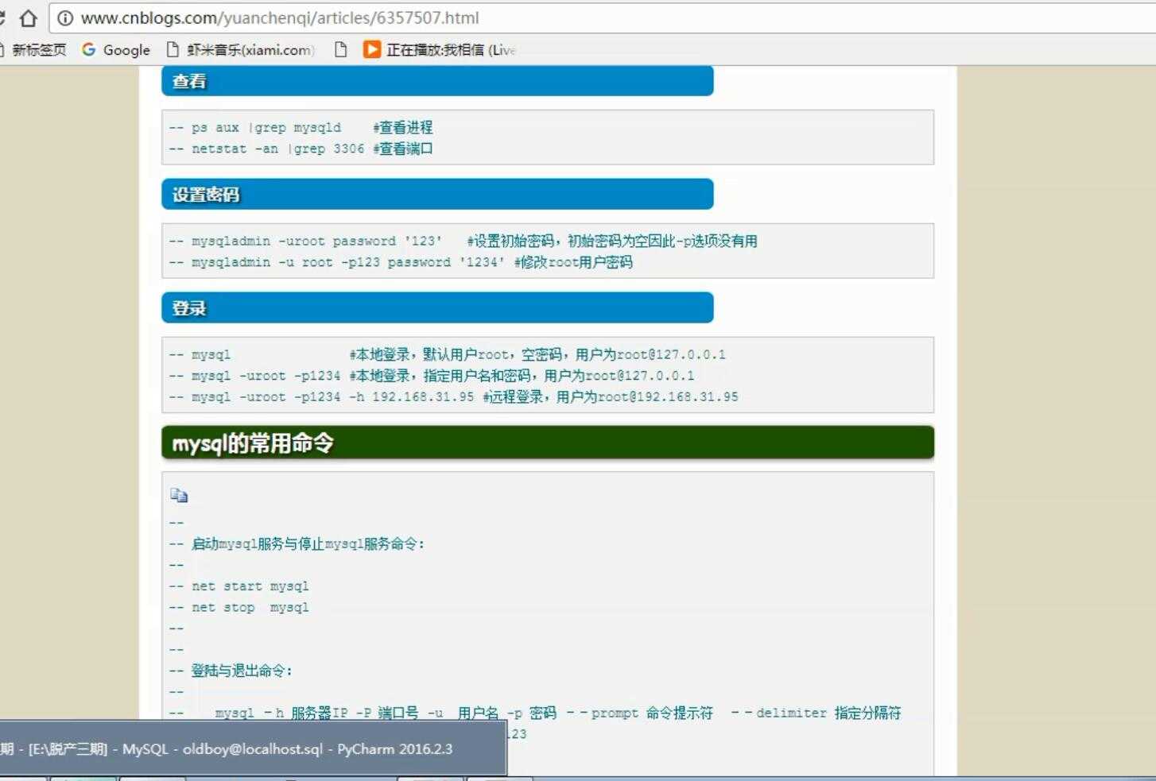
Task: Select 启动mysql服务与停止mysql服务命令 comment
Action: point(297,544)
